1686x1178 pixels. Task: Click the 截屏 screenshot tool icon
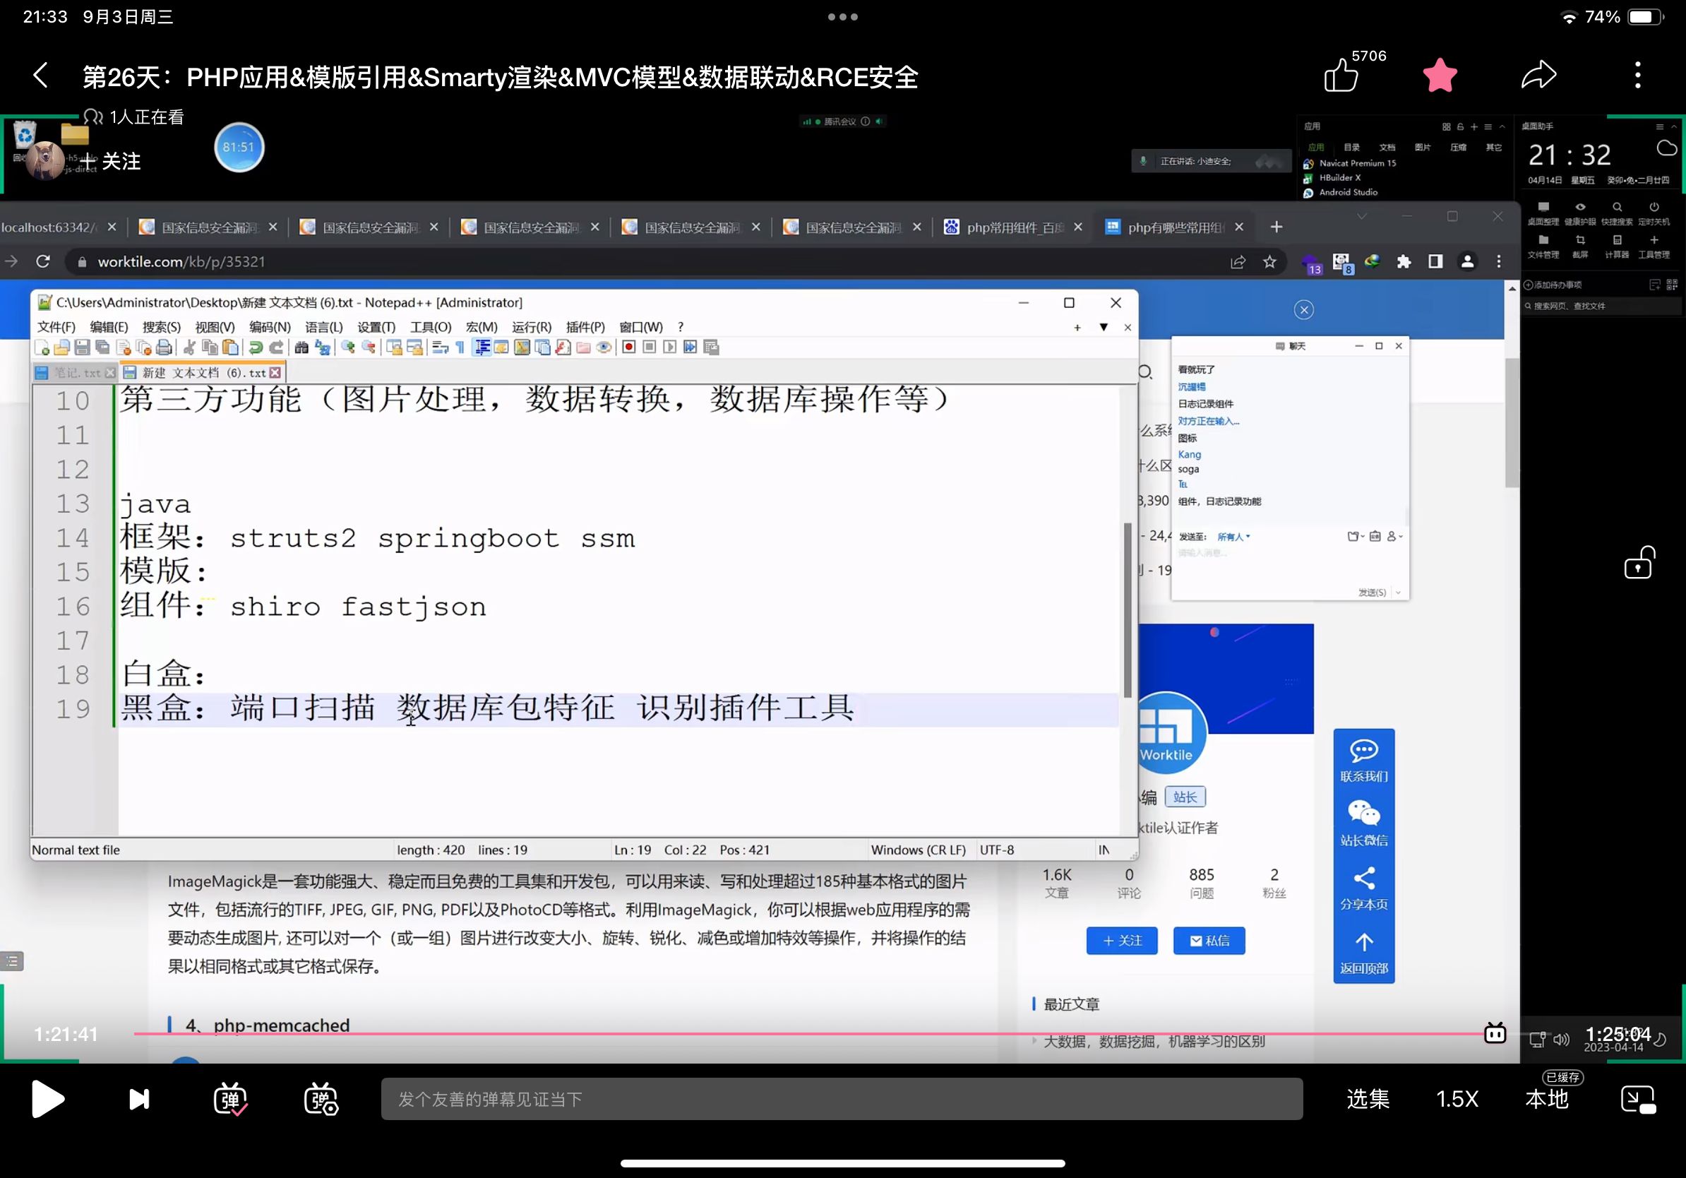coord(1579,245)
